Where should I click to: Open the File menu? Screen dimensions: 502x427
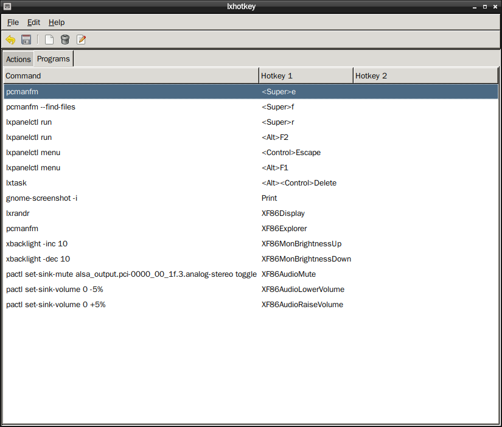[x=13, y=22]
